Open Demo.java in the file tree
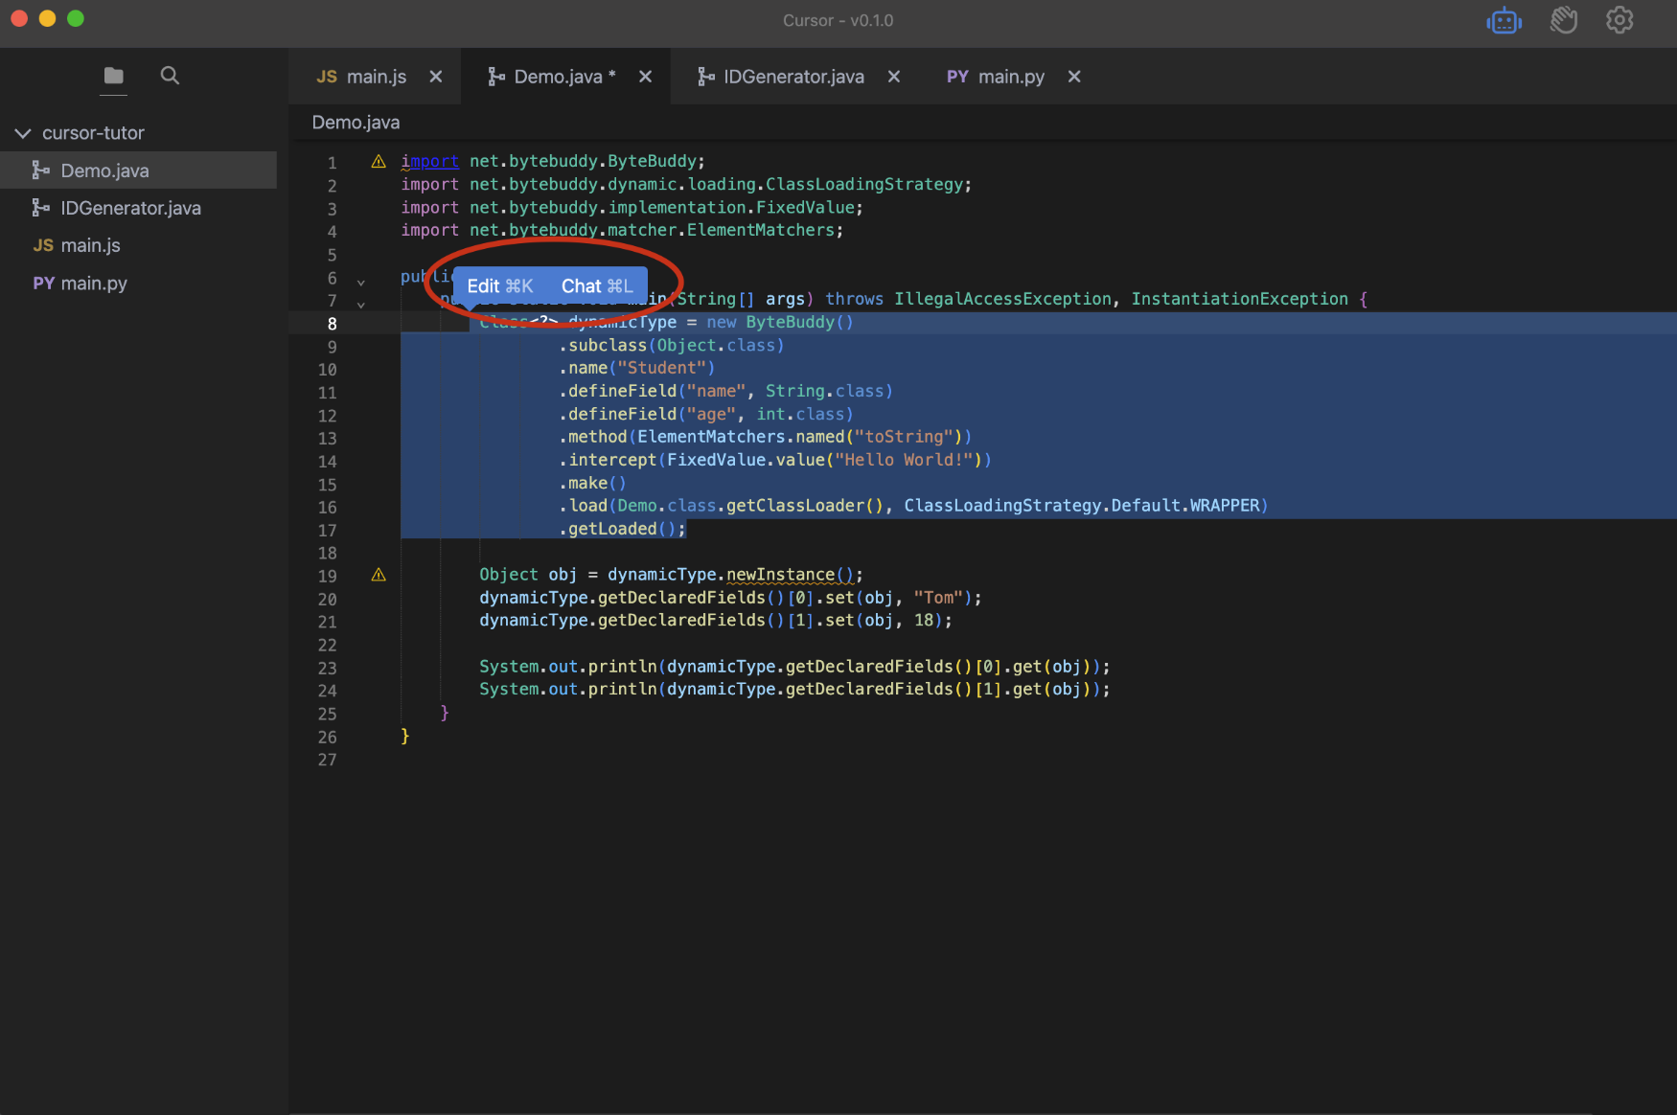The height and width of the screenshot is (1115, 1677). pyautogui.click(x=139, y=171)
